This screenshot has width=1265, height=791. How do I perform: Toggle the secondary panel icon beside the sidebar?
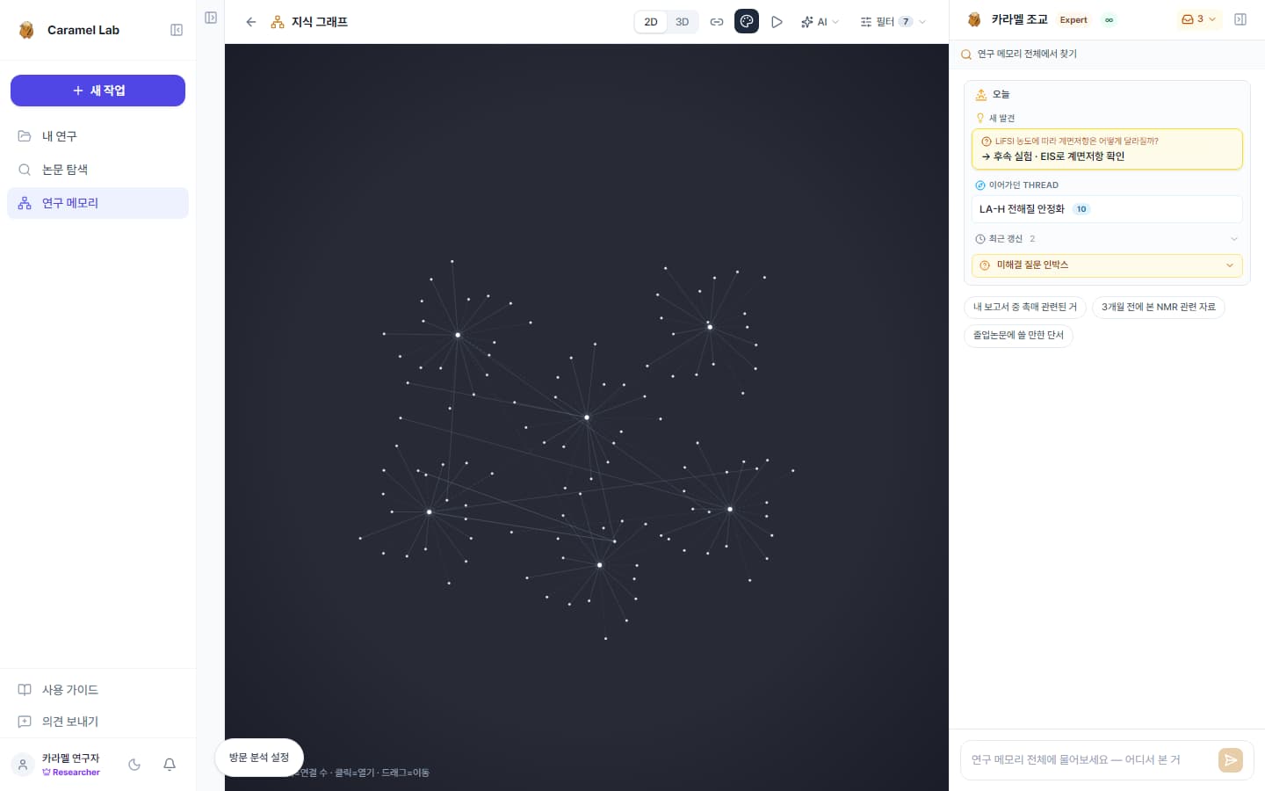pos(211,18)
